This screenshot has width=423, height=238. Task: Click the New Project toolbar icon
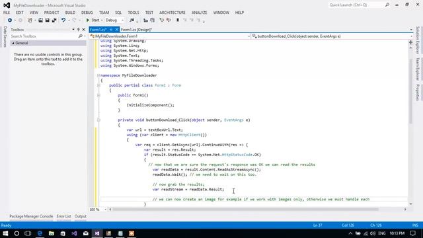30,20
